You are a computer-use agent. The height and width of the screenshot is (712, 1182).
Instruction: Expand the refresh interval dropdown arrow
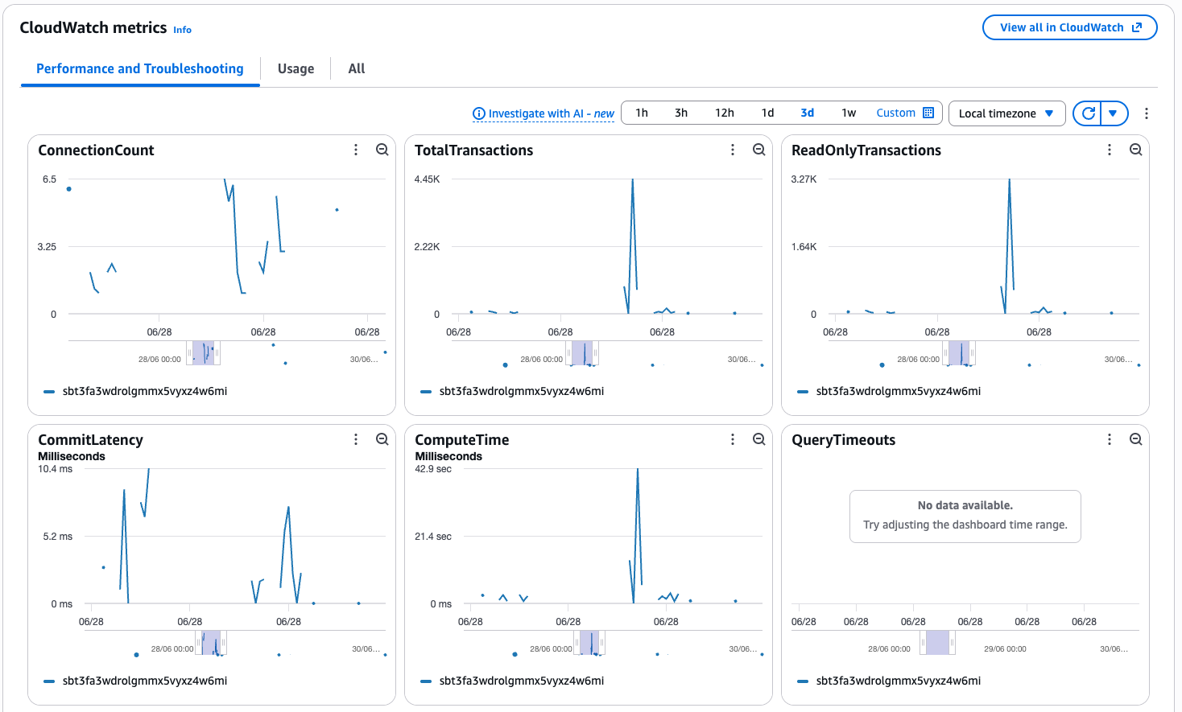click(1114, 113)
